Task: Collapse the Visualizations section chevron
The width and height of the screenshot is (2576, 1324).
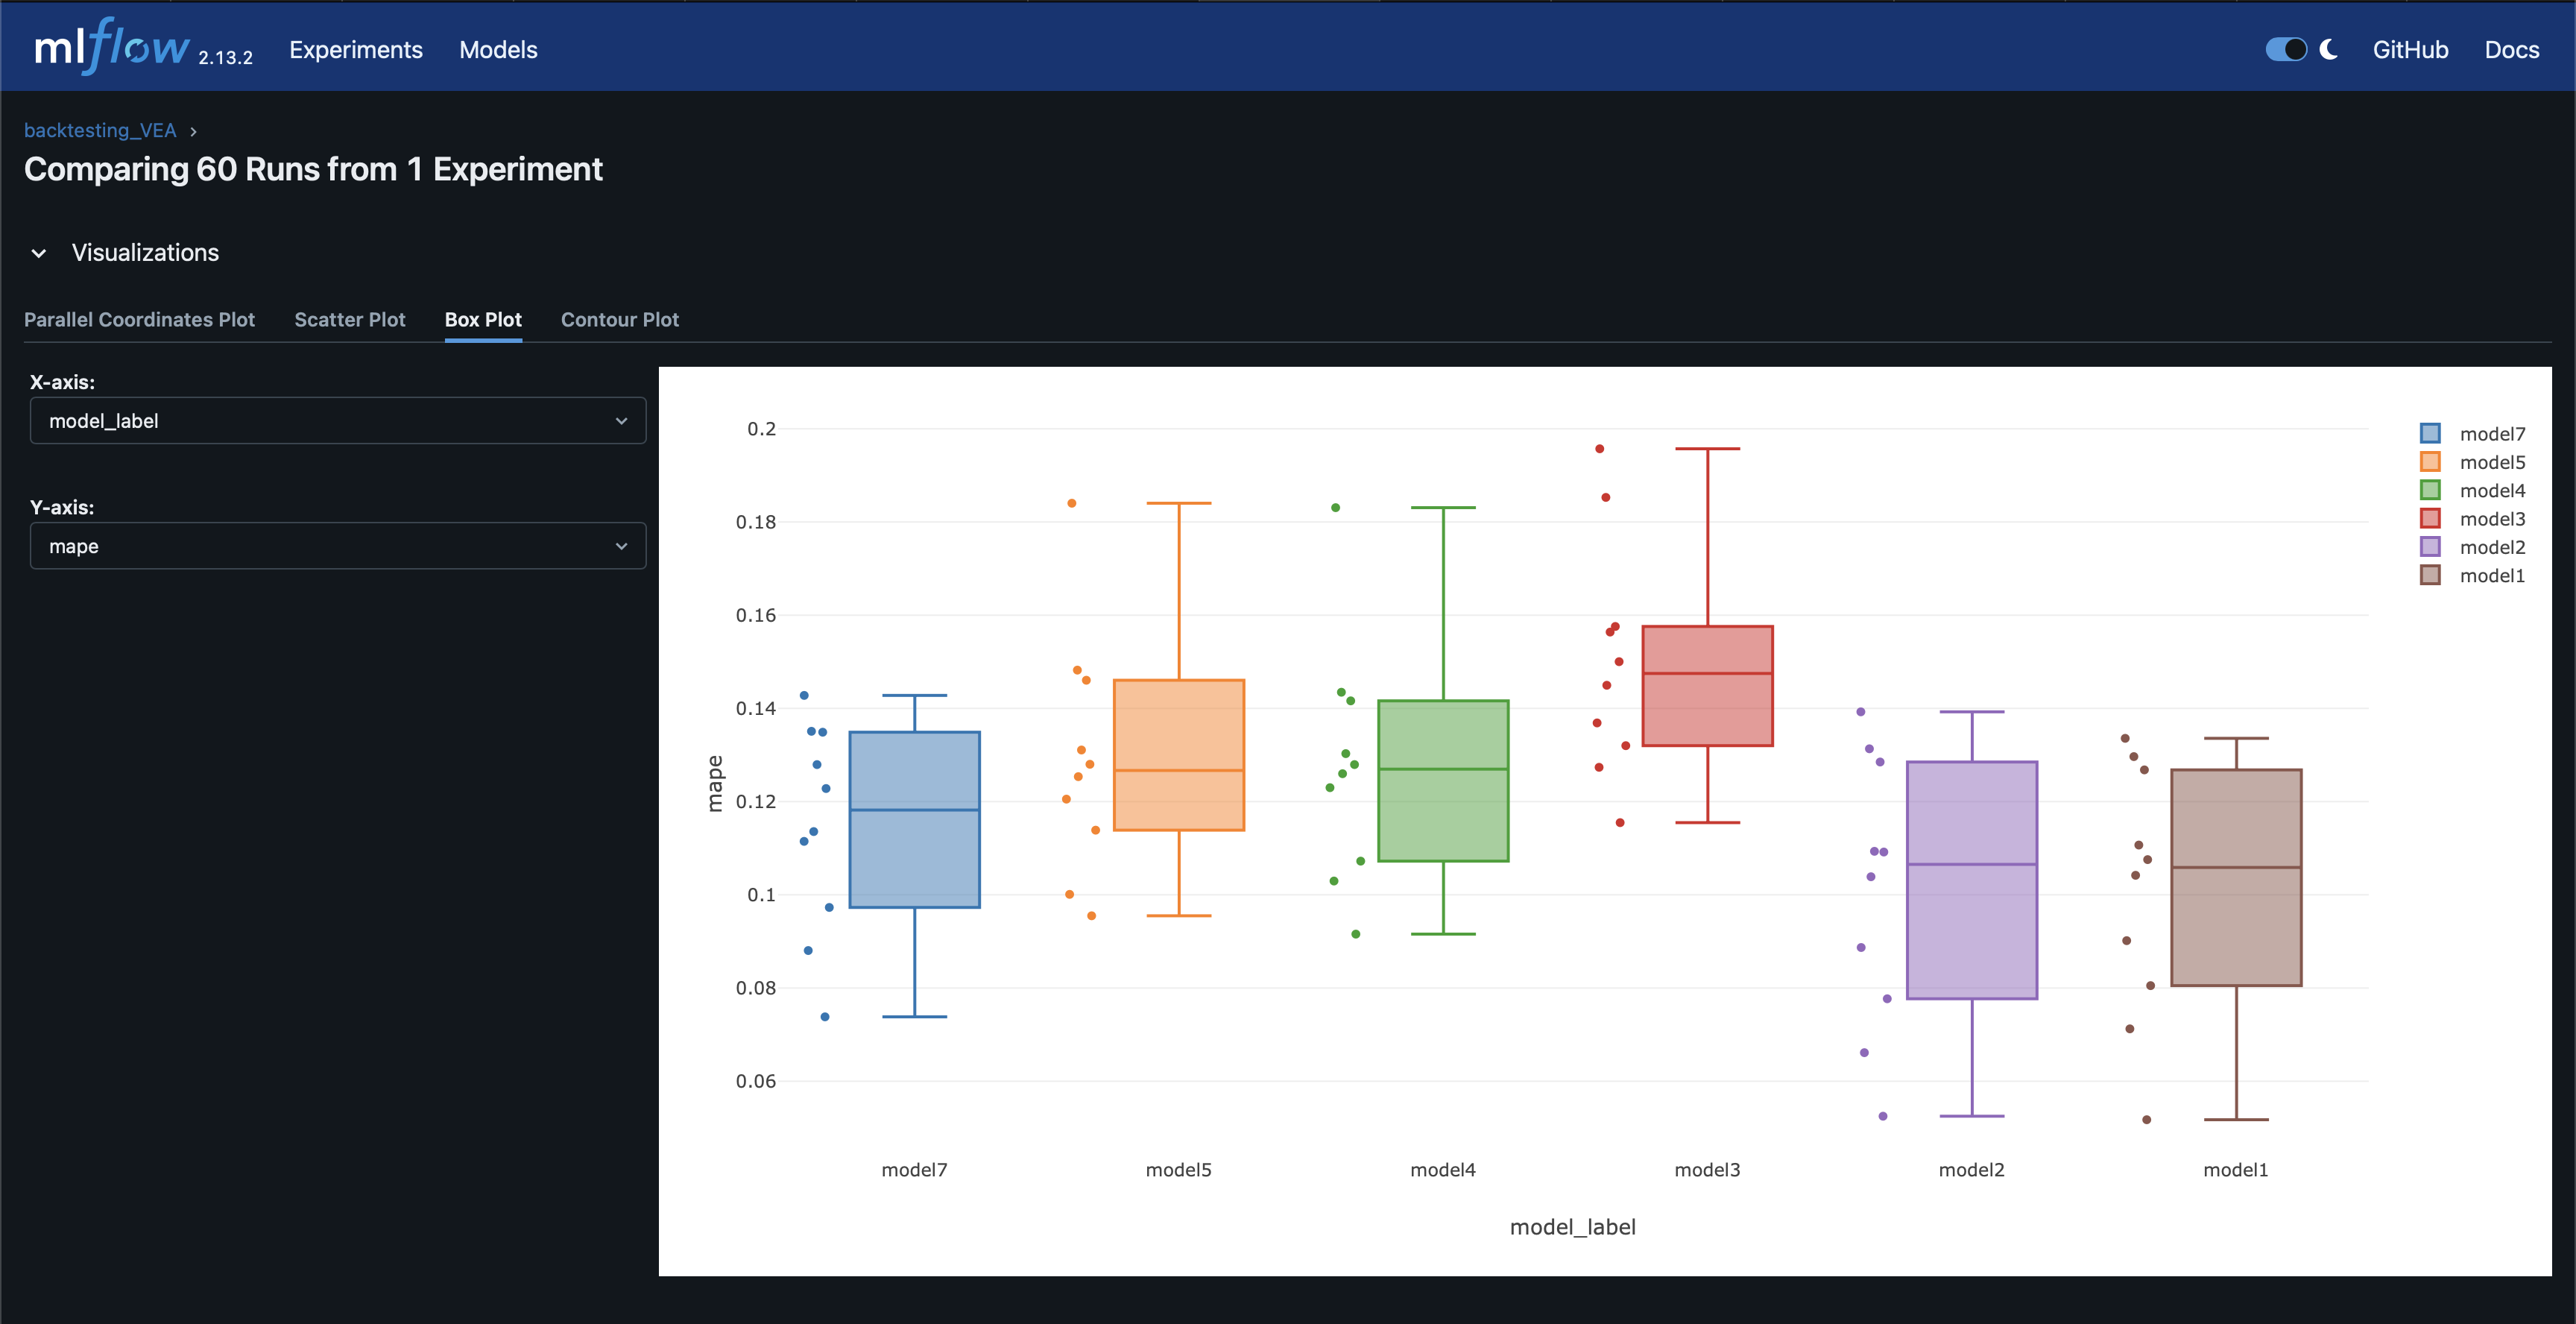Action: pos(39,253)
